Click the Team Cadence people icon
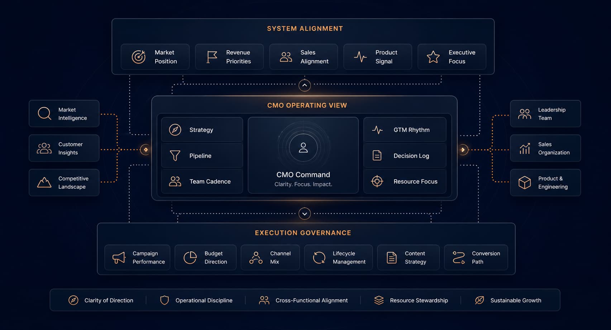The height and width of the screenshot is (330, 611). (175, 181)
